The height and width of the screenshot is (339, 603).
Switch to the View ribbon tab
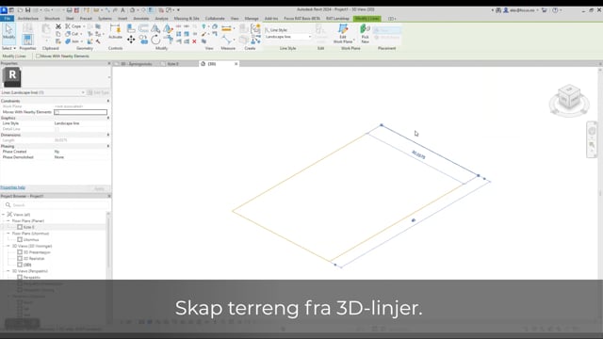tap(235, 19)
